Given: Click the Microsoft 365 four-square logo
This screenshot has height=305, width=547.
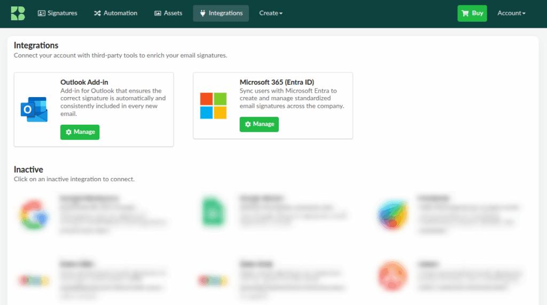Looking at the screenshot, I should click(x=213, y=106).
